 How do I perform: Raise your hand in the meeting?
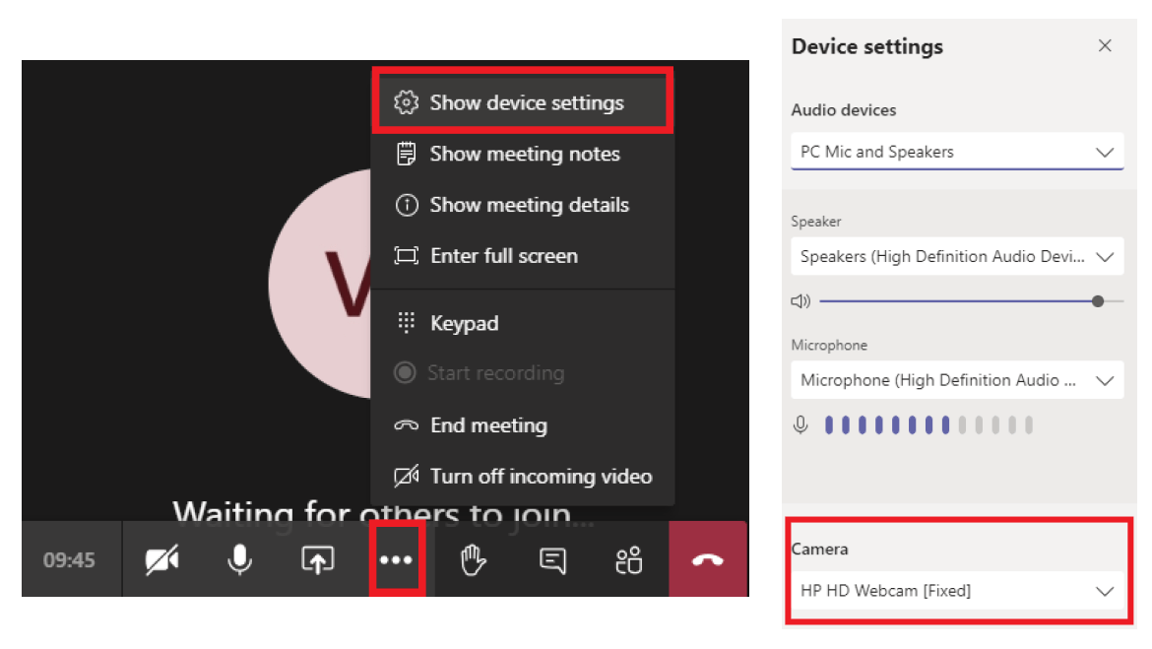pyautogui.click(x=474, y=560)
